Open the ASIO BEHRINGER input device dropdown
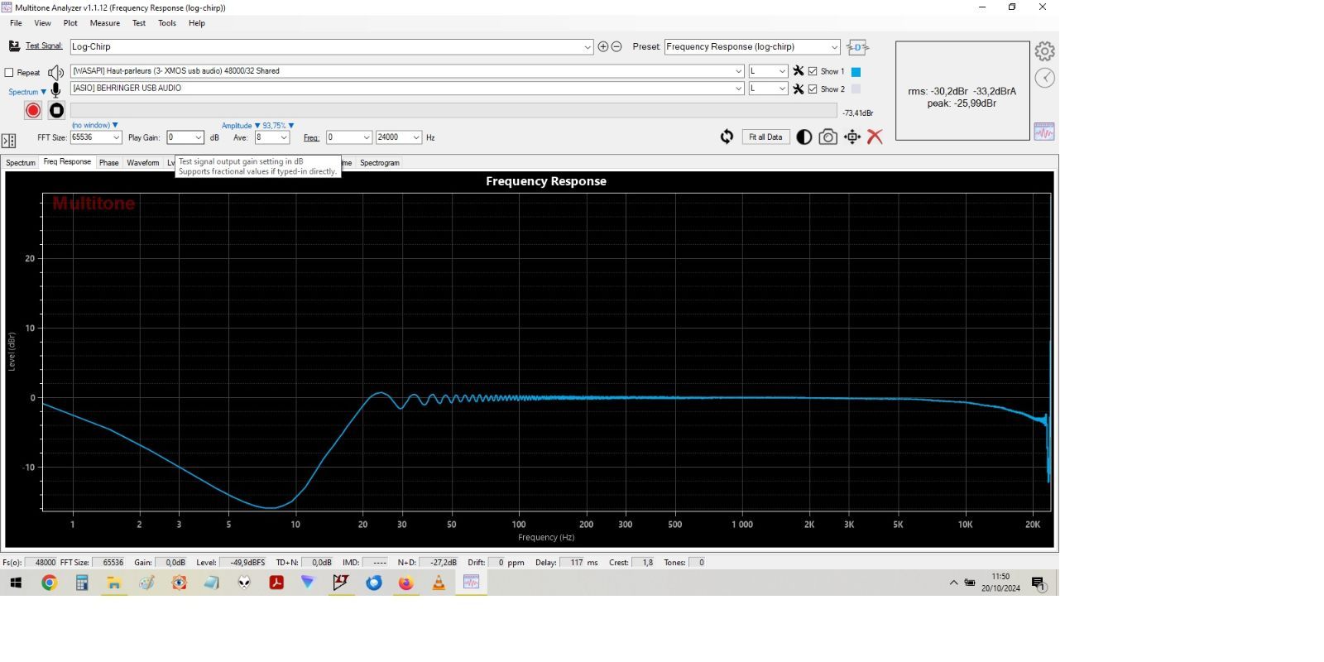The height and width of the screenshot is (662, 1324). (x=738, y=89)
